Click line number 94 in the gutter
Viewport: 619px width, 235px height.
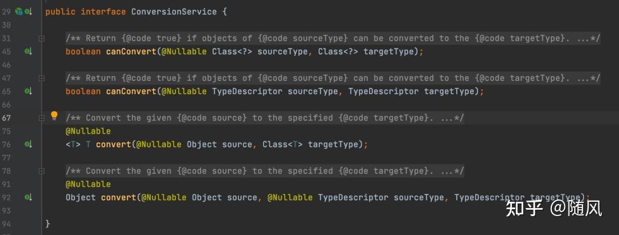point(7,224)
